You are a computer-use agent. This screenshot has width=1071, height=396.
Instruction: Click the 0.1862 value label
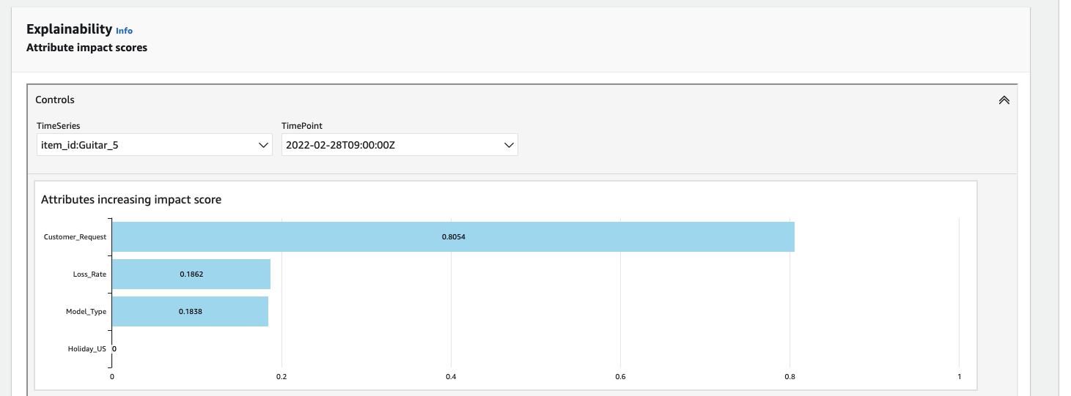coord(191,274)
